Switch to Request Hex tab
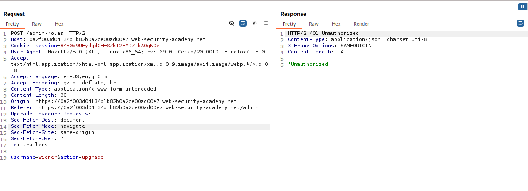 point(59,24)
